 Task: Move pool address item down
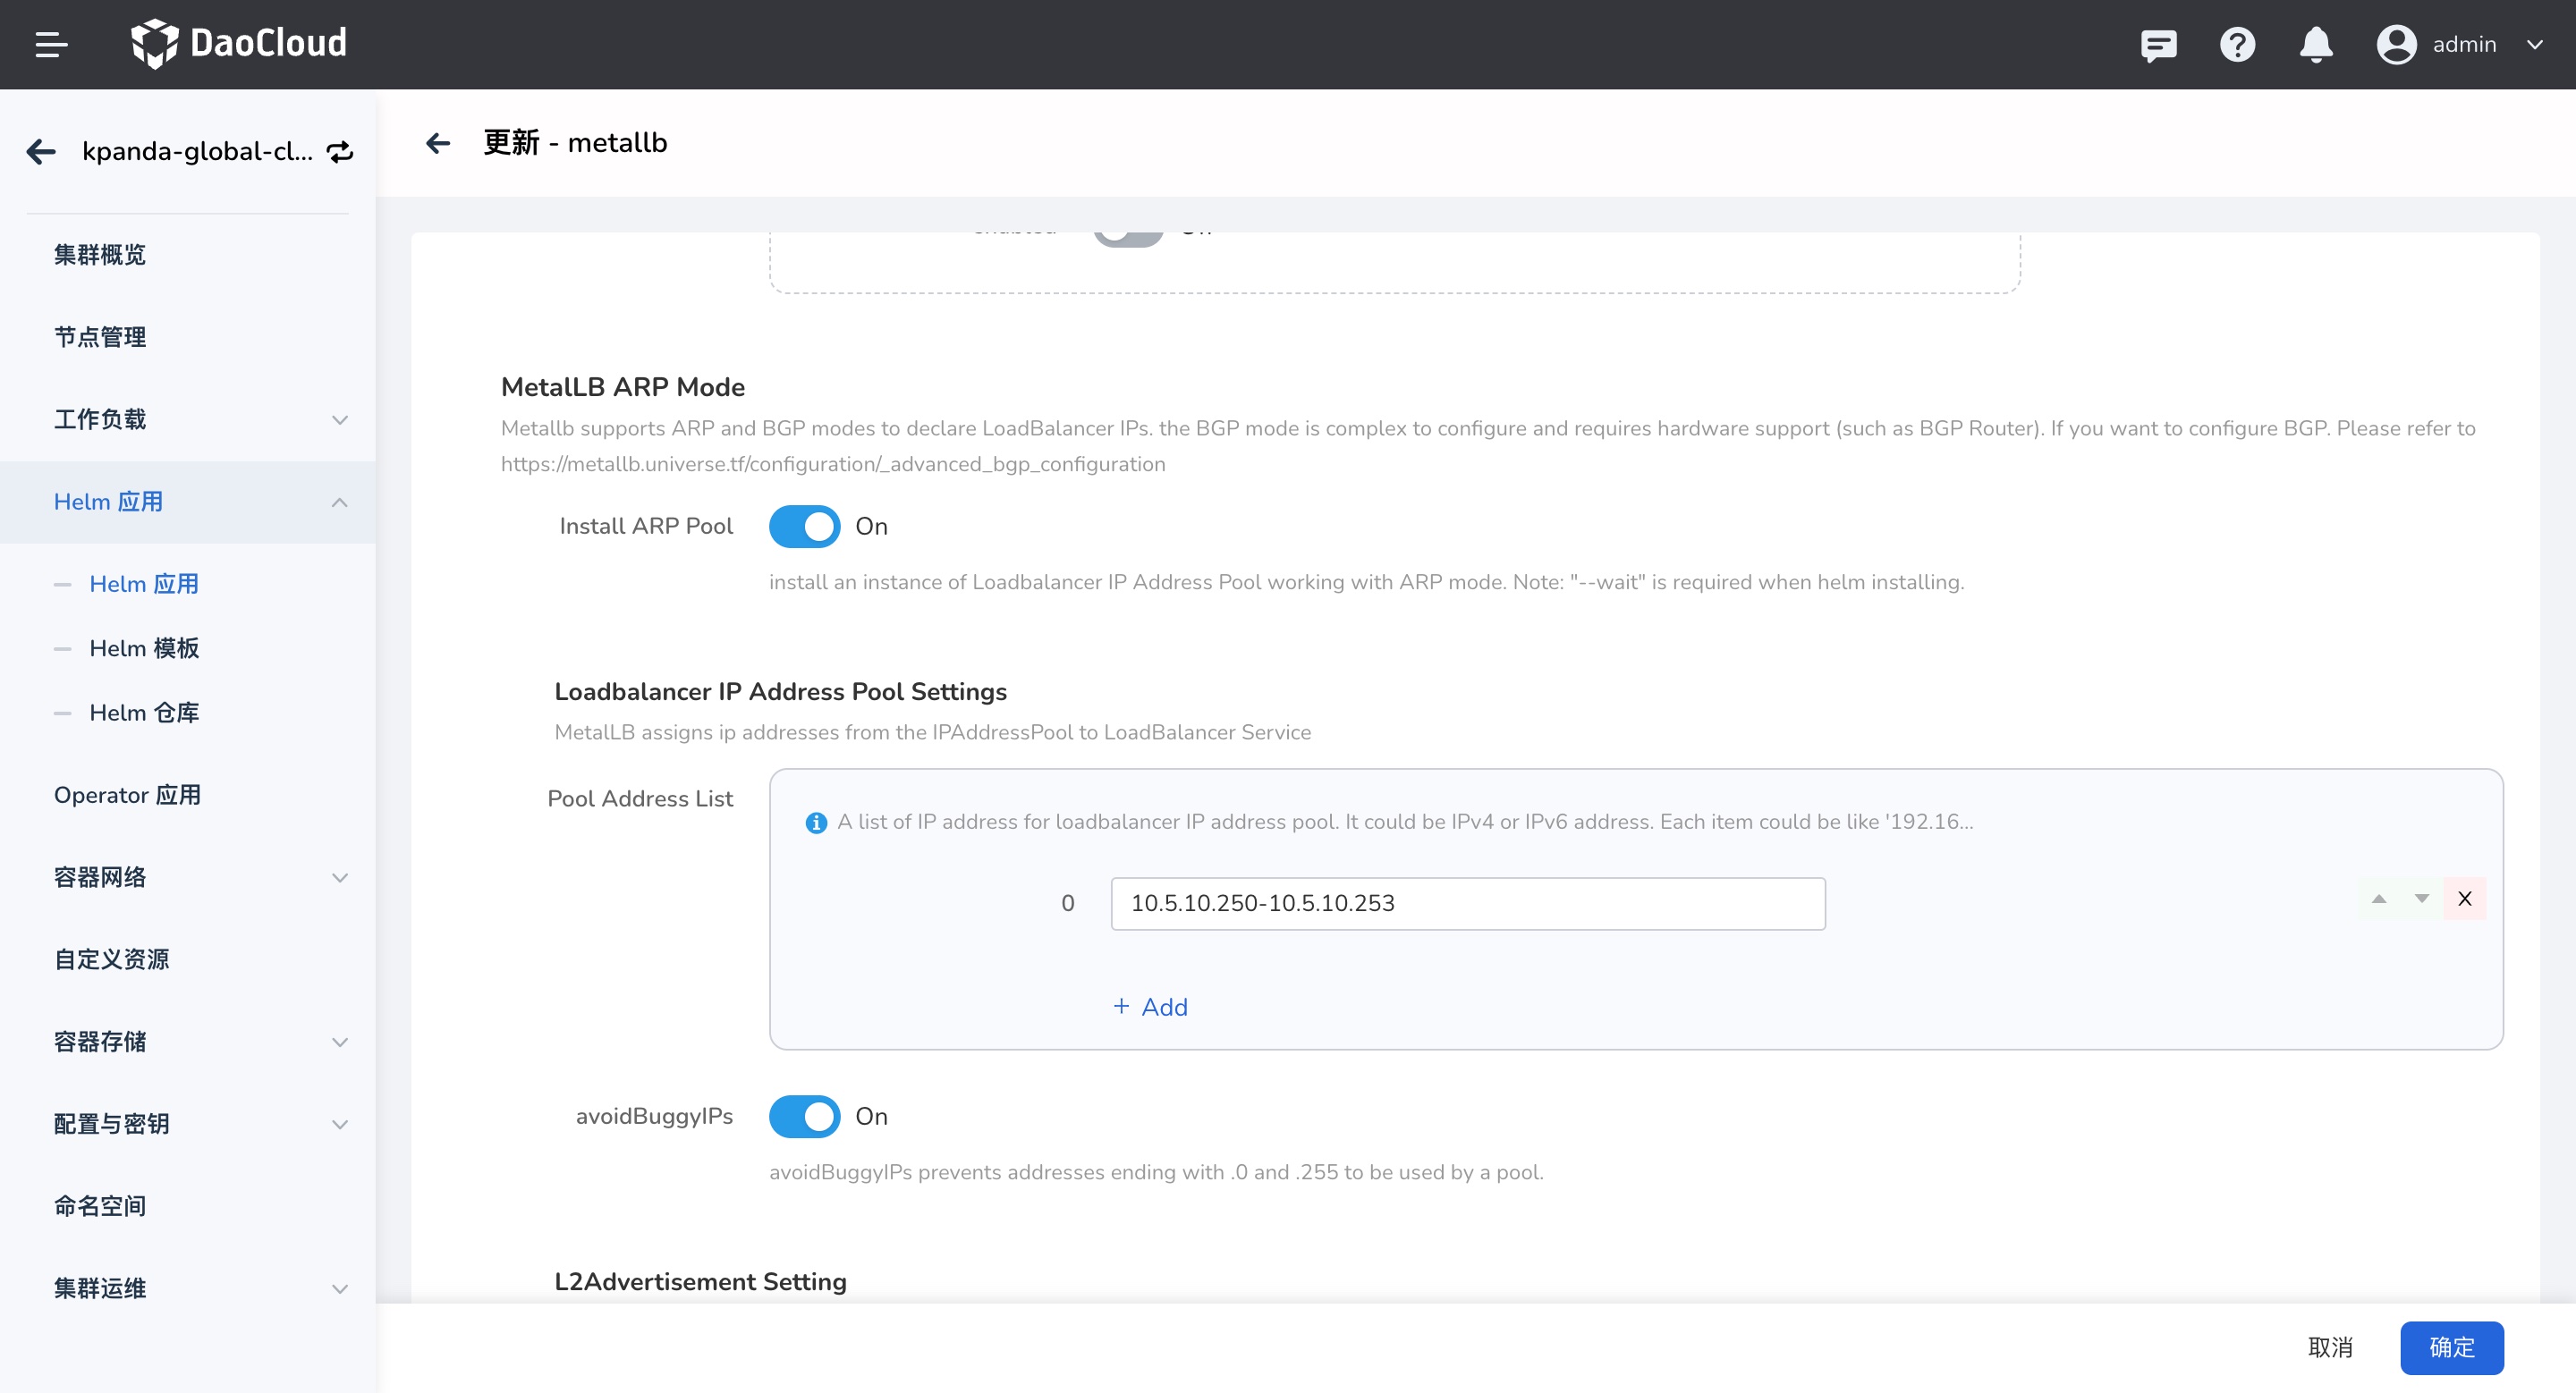[x=2421, y=899]
